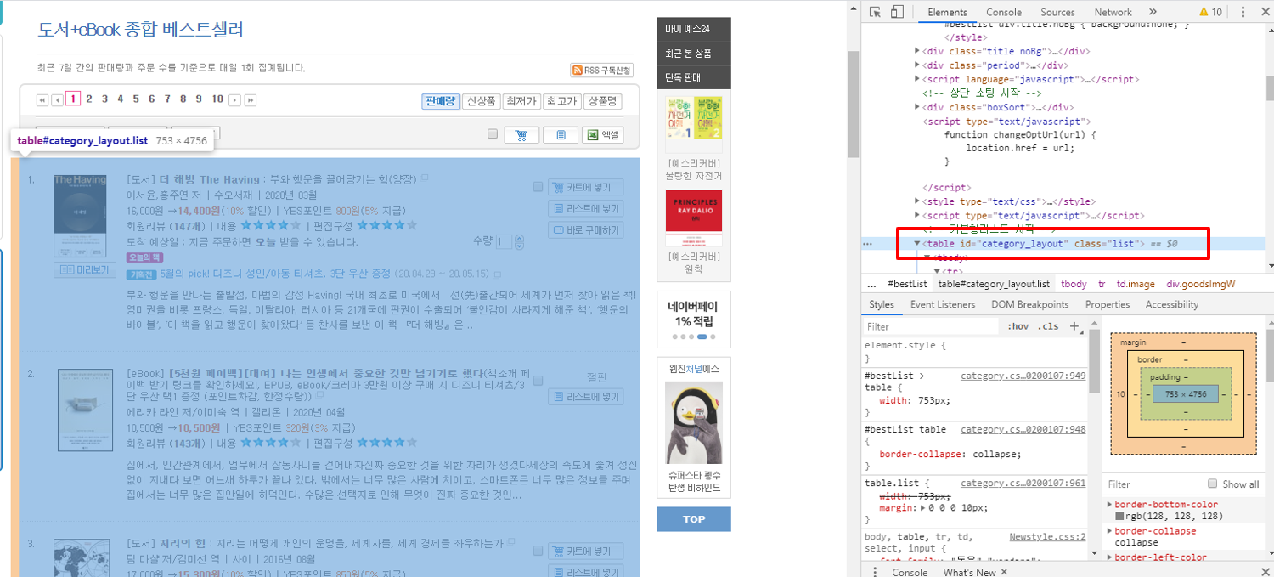Switch to the Network tab
The width and height of the screenshot is (1274, 577).
[1113, 12]
